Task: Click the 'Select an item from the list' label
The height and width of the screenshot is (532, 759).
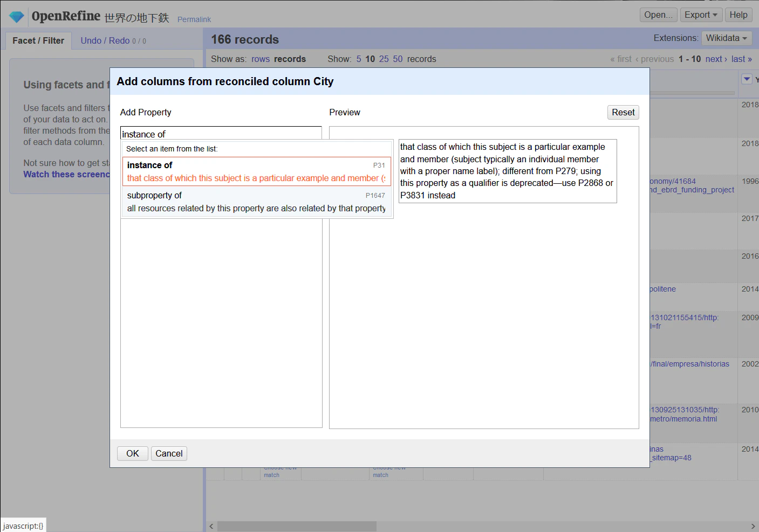Action: click(x=172, y=149)
